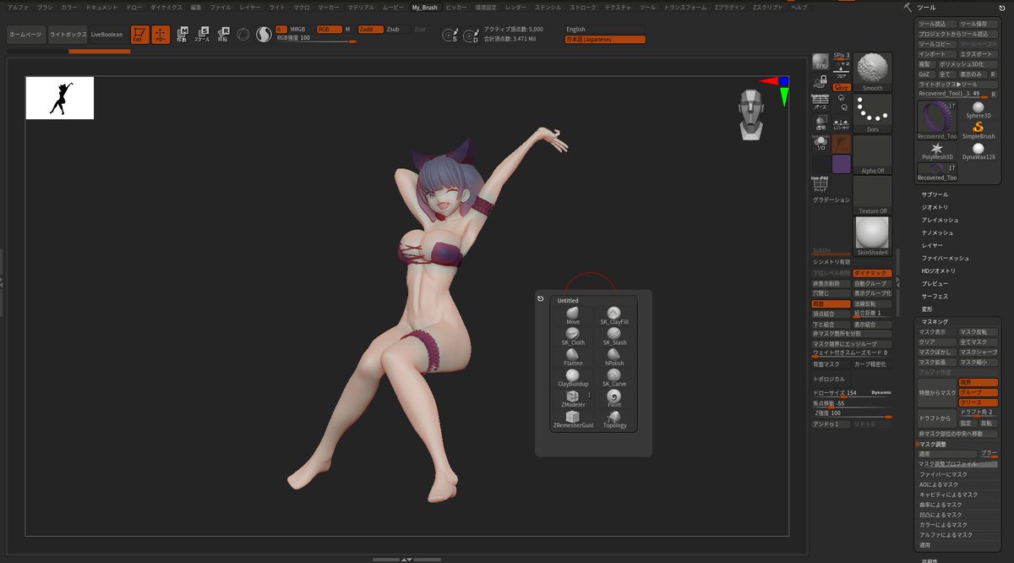1014x563 pixels.
Task: Select the ClayBuildup brush in popup
Action: click(x=573, y=377)
